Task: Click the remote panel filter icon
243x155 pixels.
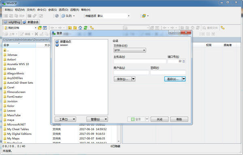Action: point(157,28)
